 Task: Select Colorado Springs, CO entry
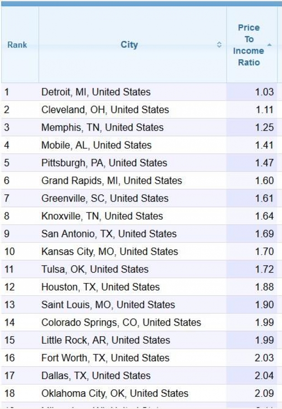(121, 323)
